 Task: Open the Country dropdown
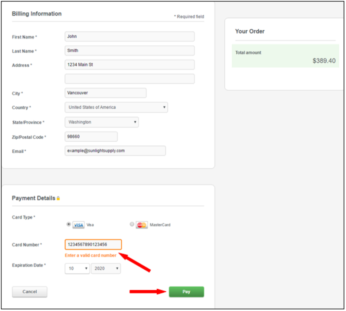(x=116, y=108)
